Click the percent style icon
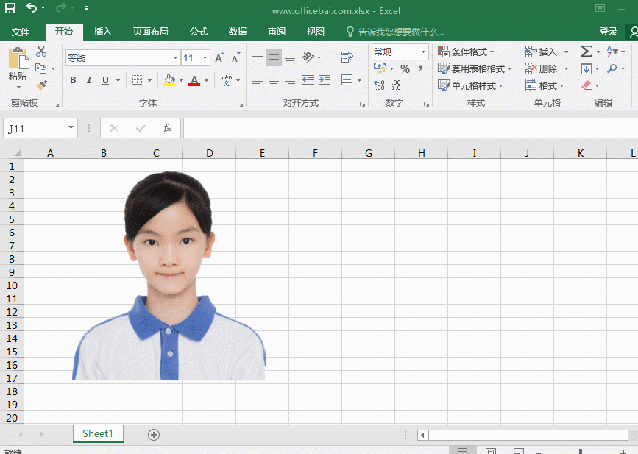This screenshot has height=454, width=638. click(x=405, y=68)
